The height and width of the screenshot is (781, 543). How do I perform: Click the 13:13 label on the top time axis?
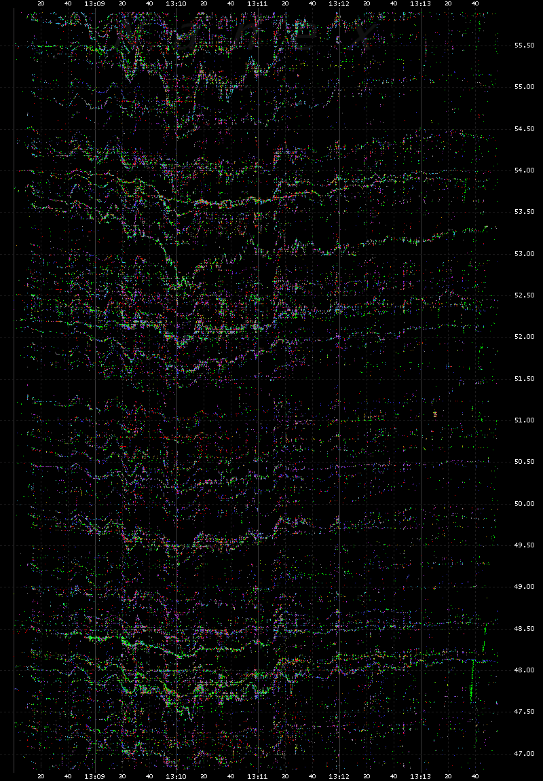(x=421, y=3)
